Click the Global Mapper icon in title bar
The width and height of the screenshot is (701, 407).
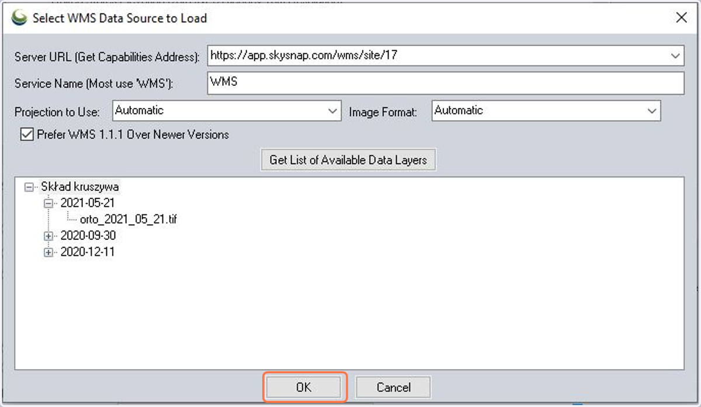[20, 18]
